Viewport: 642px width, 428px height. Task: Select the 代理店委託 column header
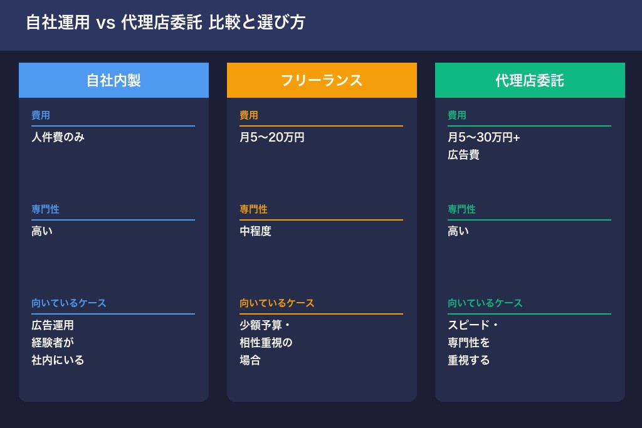click(x=530, y=80)
